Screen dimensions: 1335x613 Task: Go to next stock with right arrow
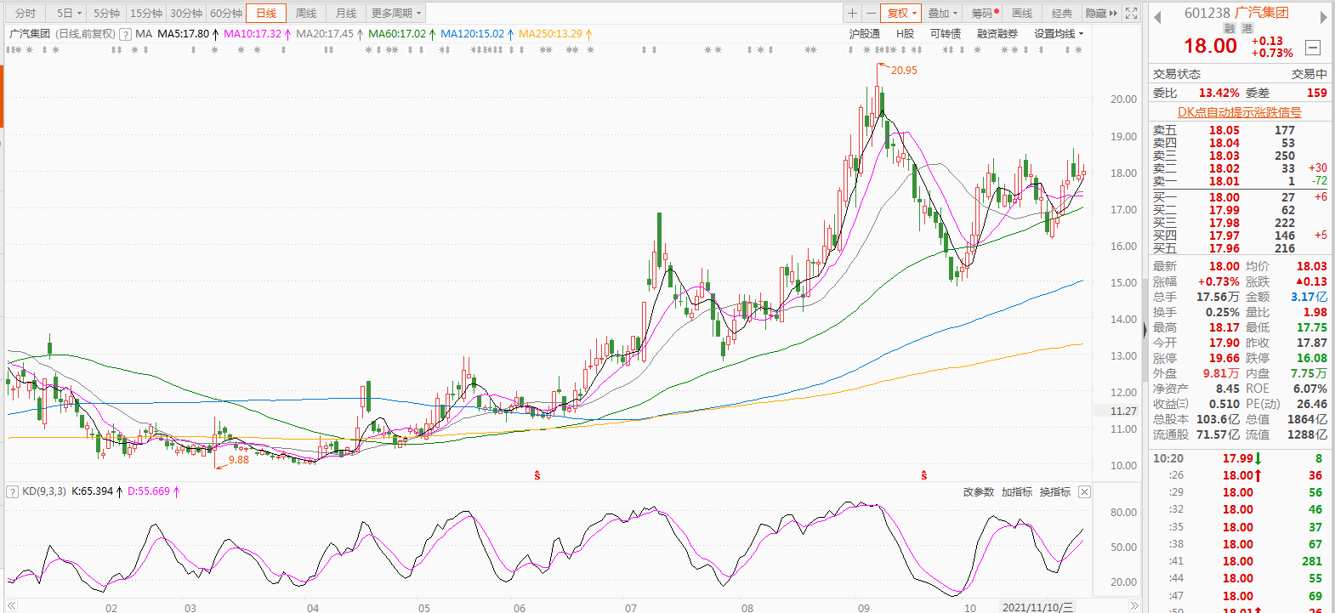click(x=1323, y=17)
